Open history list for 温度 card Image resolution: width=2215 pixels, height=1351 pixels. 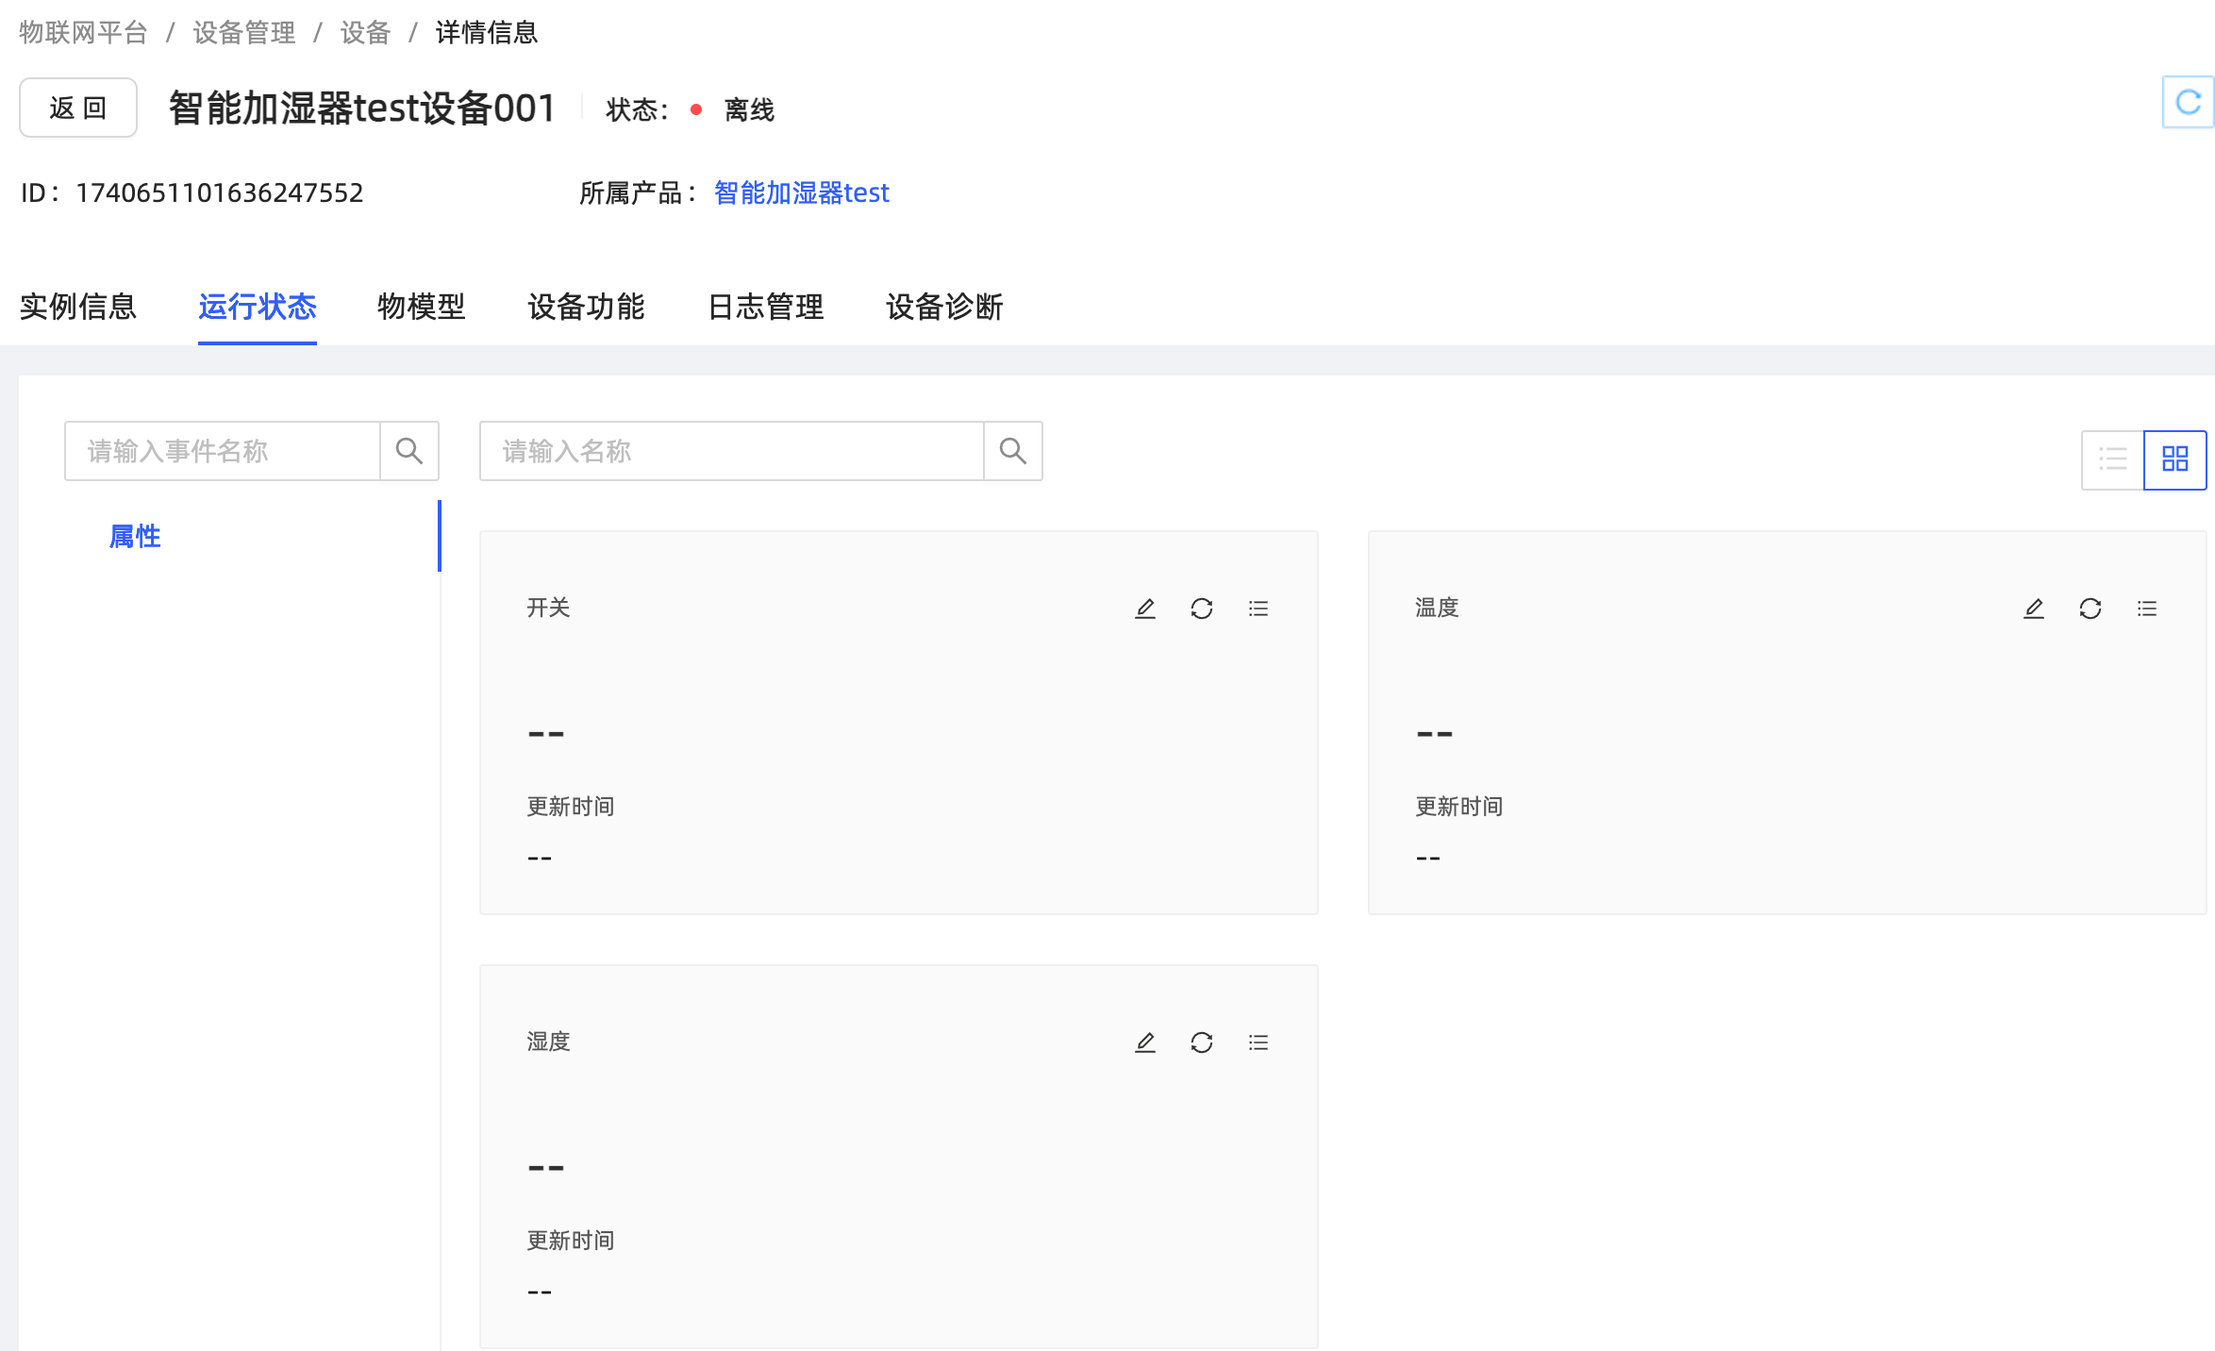2146,609
